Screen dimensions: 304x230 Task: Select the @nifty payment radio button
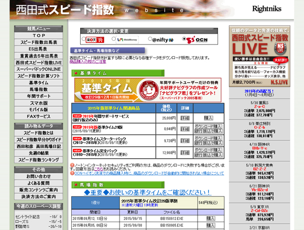click(150, 39)
